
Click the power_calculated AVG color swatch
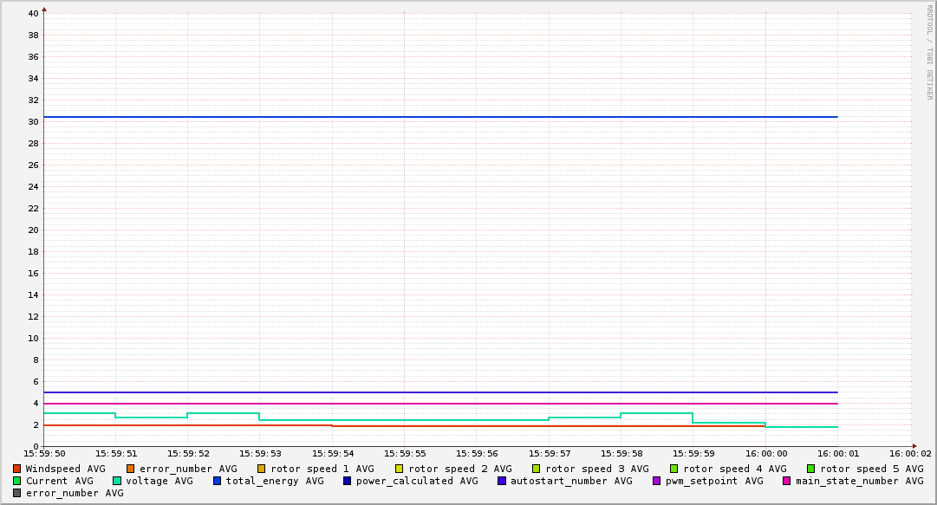pyautogui.click(x=348, y=481)
